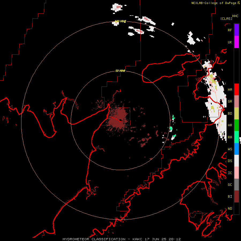Click the GC legend label
Viewport: 241px width, 241px height.
tap(230, 184)
